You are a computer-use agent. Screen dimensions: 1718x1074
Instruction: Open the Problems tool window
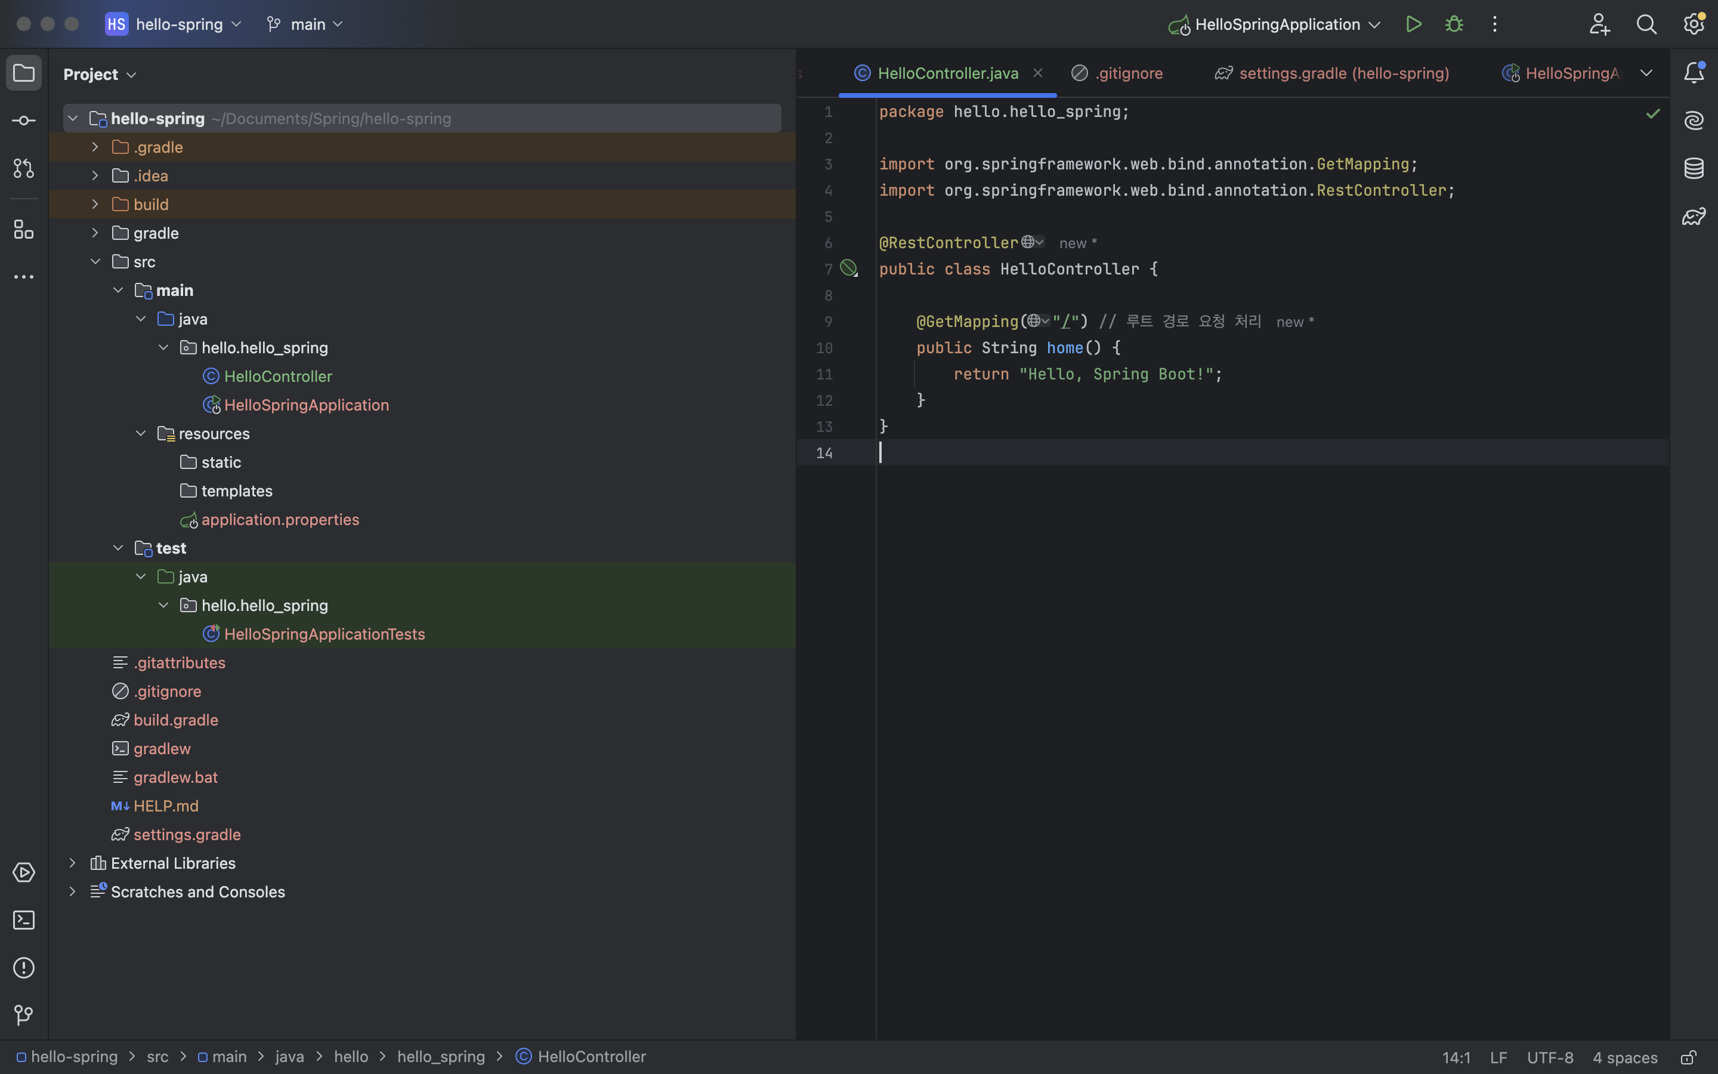pyautogui.click(x=23, y=967)
